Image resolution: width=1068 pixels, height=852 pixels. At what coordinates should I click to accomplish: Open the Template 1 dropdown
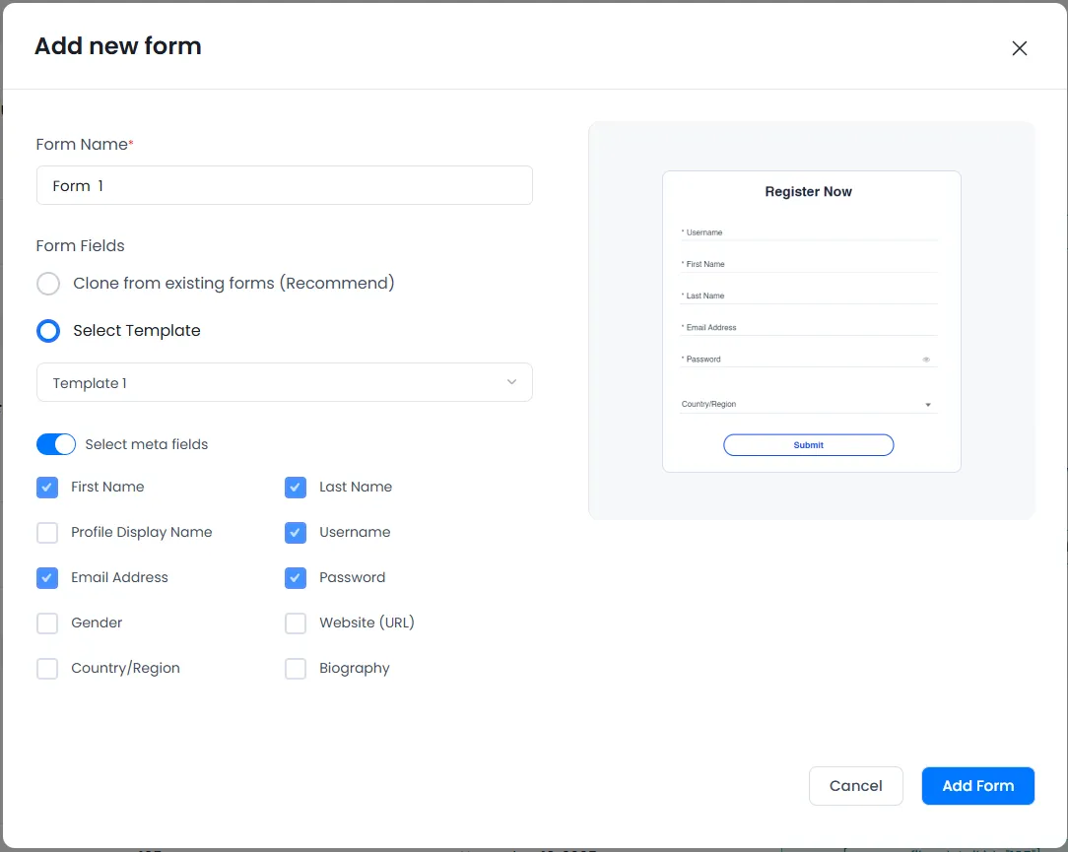point(284,382)
